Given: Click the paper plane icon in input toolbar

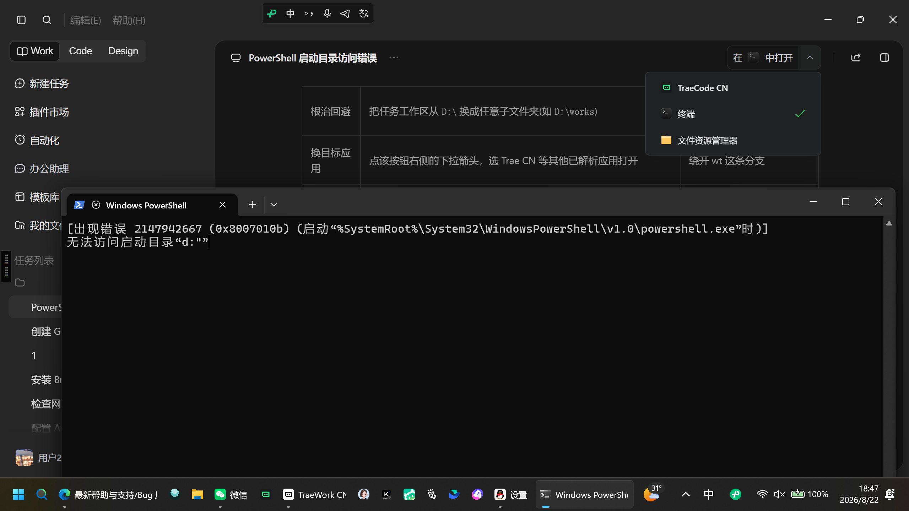Looking at the screenshot, I should (345, 13).
